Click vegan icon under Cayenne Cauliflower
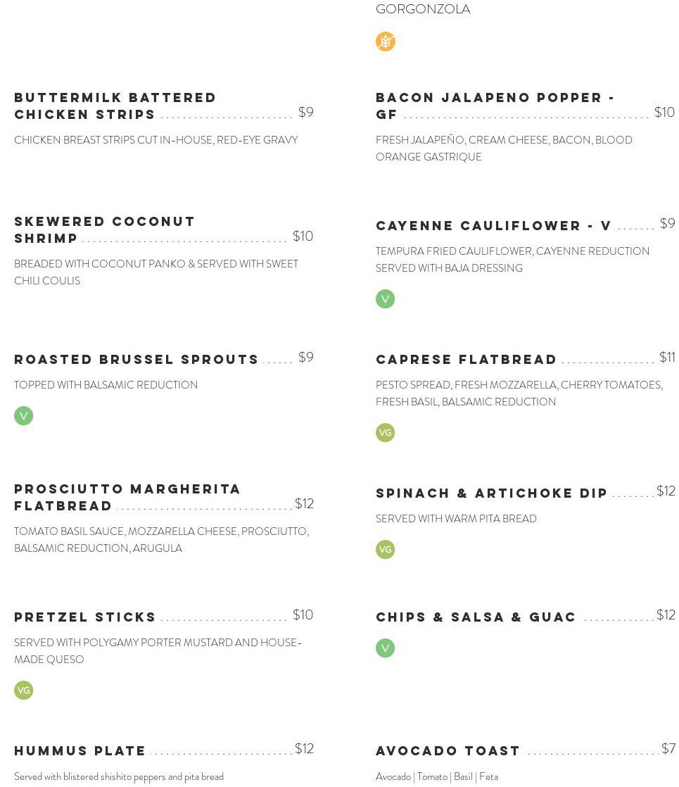The height and width of the screenshot is (787, 679). click(385, 299)
